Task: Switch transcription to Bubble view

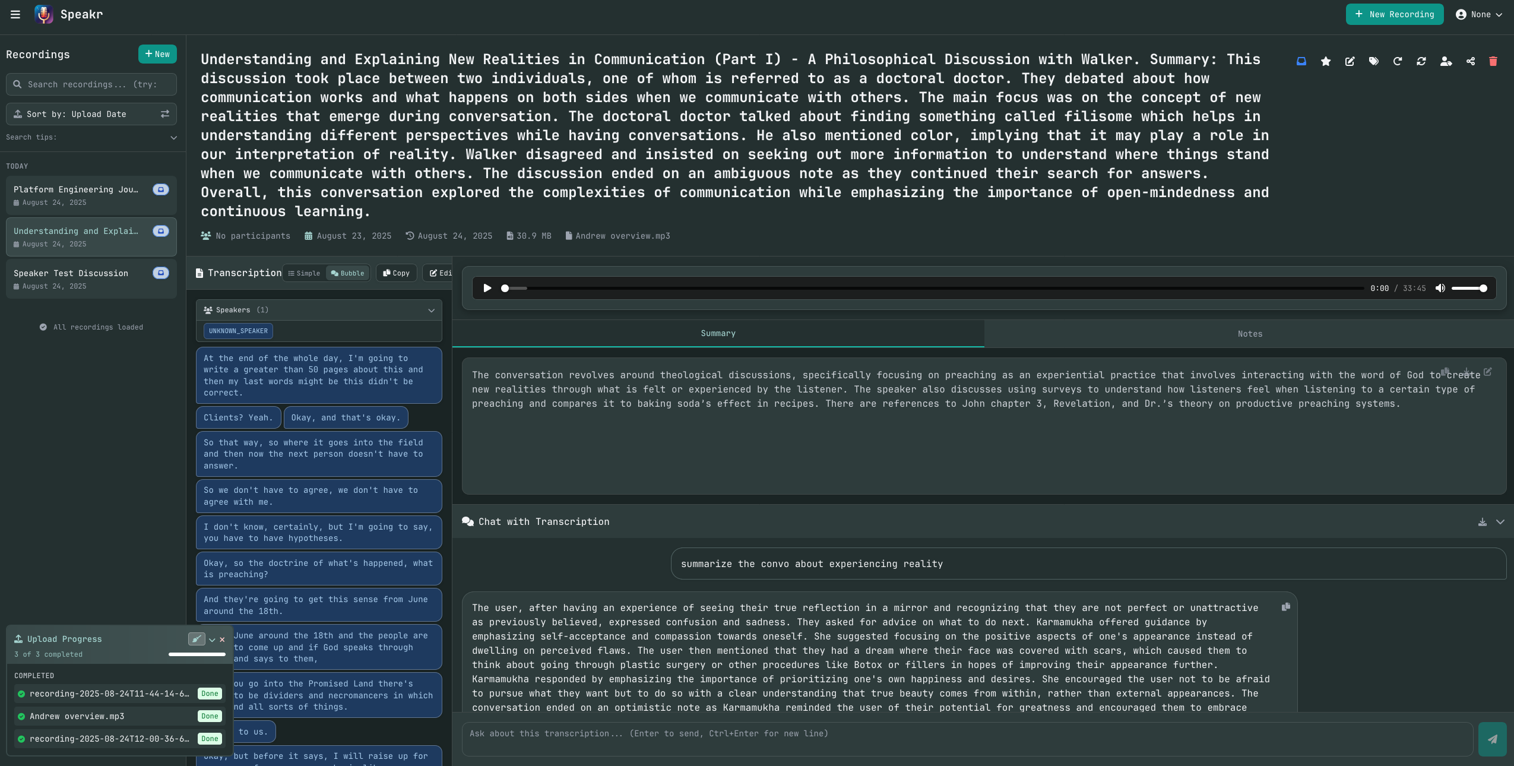Action: (348, 273)
